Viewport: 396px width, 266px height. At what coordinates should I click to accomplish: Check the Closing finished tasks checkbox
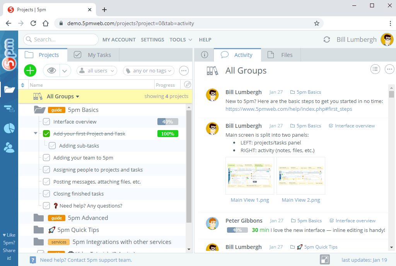tap(46, 194)
